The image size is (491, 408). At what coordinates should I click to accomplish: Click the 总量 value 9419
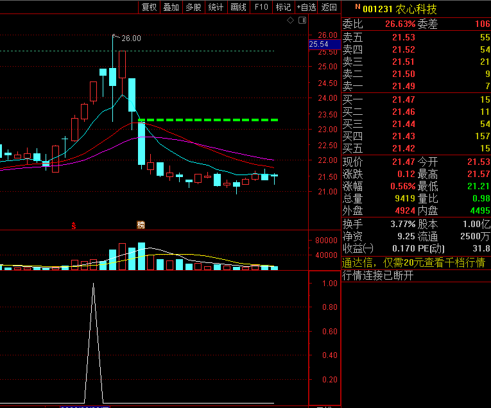point(405,199)
